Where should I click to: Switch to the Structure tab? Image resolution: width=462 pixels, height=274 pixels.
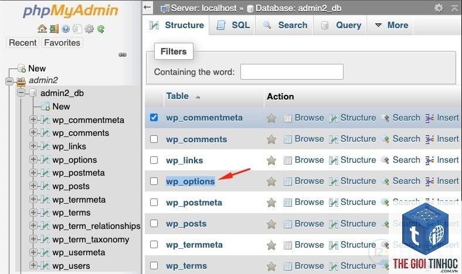tap(176, 25)
